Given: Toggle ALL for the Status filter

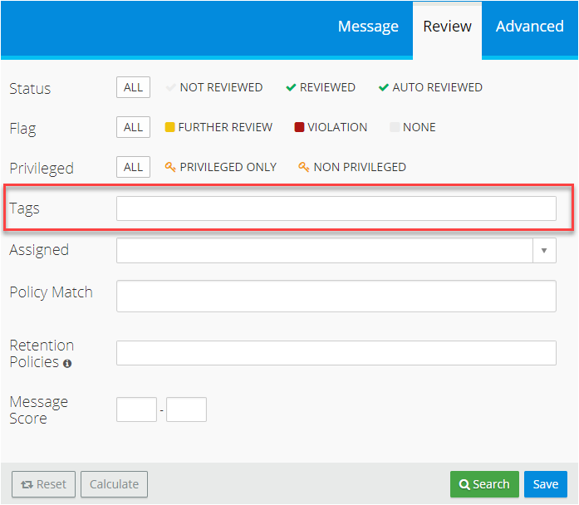Looking at the screenshot, I should [x=133, y=87].
